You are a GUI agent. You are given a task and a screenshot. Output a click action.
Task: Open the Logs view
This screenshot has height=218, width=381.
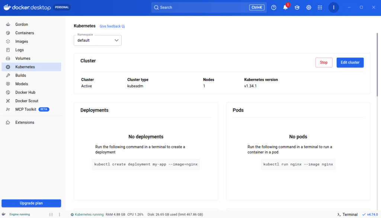(x=31, y=50)
